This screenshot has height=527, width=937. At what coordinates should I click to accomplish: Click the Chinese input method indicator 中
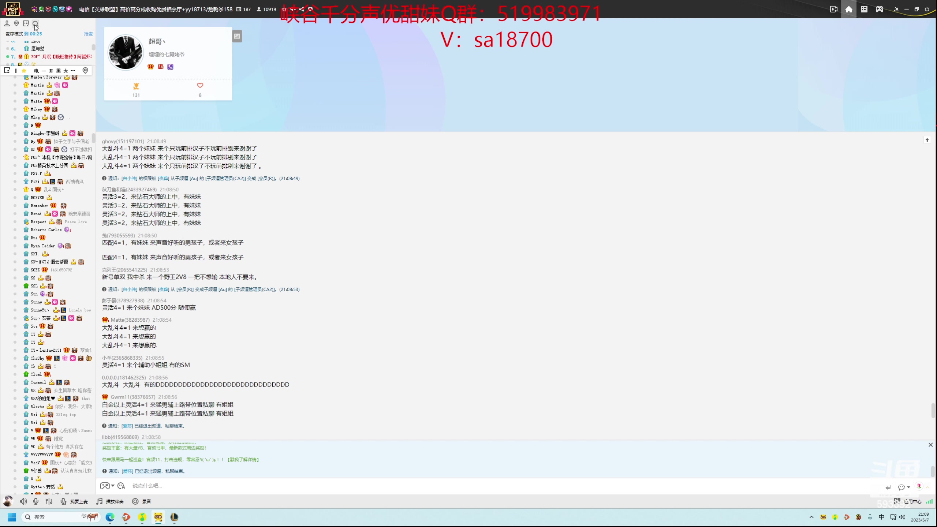click(x=881, y=517)
